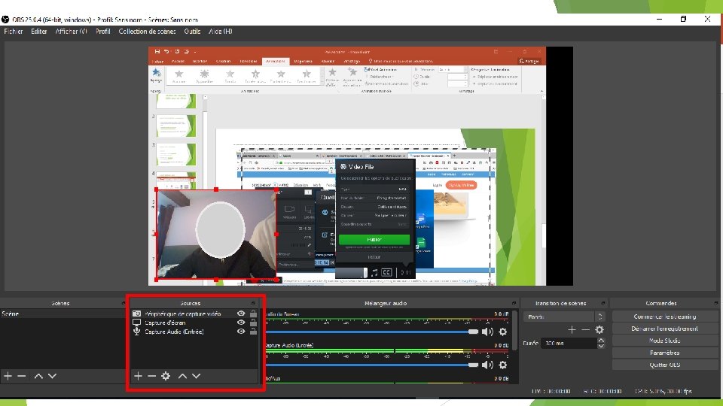Remove the selected scene with the minus icon
This screenshot has width=723, height=406.
22,376
